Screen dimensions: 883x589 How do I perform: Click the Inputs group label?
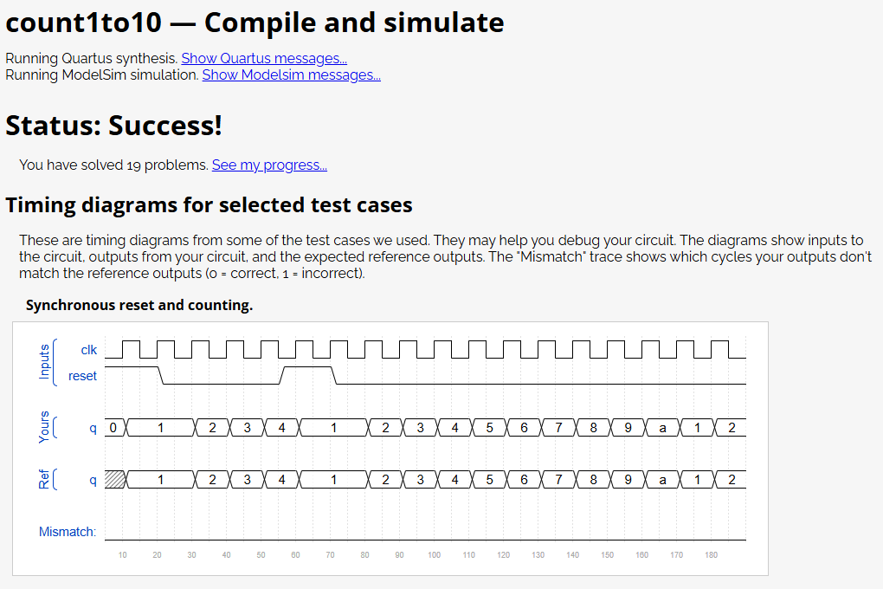[44, 362]
